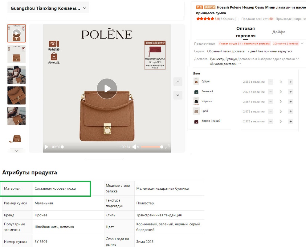Expand the delivery address selector

297,59
